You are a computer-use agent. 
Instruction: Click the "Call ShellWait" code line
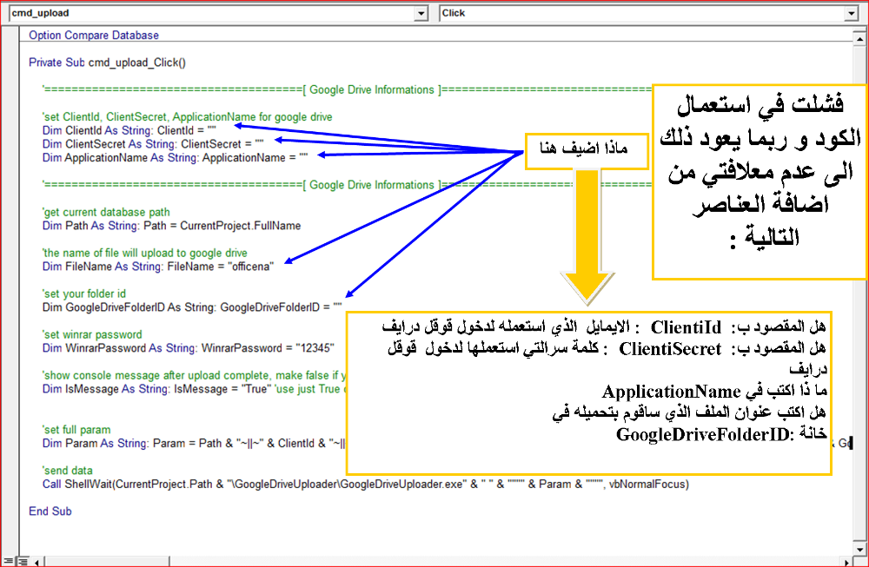pyautogui.click(x=365, y=485)
